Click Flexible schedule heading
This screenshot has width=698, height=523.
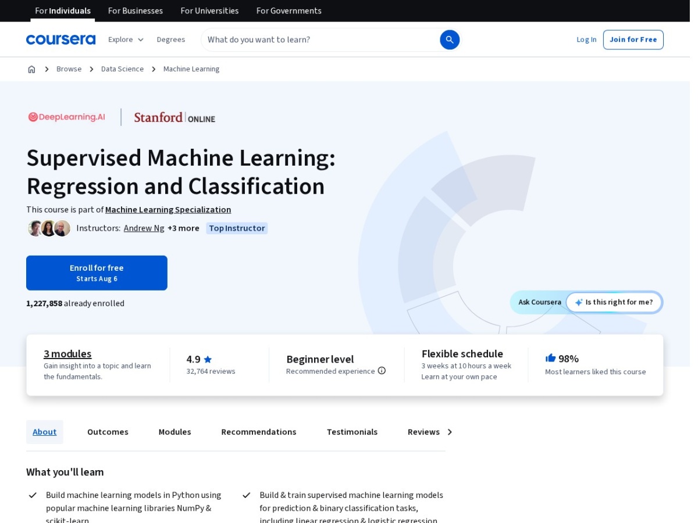[462, 354]
